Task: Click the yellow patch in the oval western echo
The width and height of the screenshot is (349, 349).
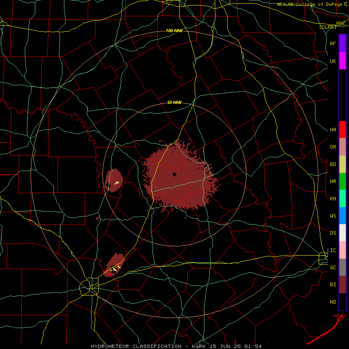Action: click(x=117, y=183)
